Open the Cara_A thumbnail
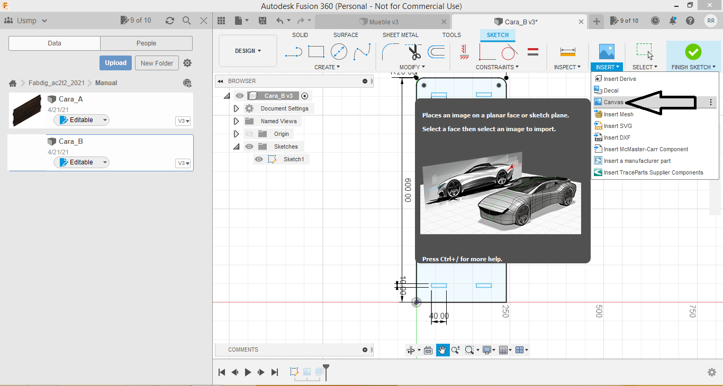The width and height of the screenshot is (723, 386). (x=26, y=110)
